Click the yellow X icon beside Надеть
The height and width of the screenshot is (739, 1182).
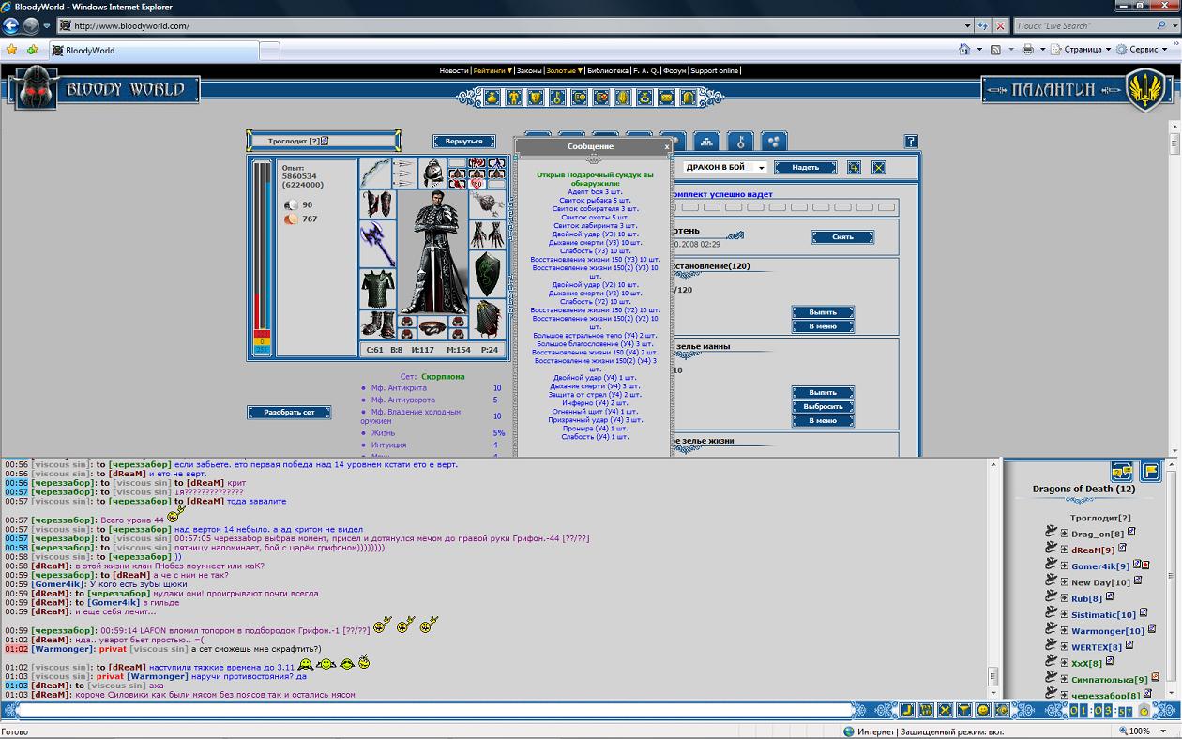878,168
